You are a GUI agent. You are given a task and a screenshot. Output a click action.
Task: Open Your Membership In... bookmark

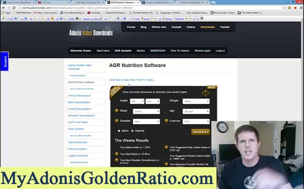[73, 13]
